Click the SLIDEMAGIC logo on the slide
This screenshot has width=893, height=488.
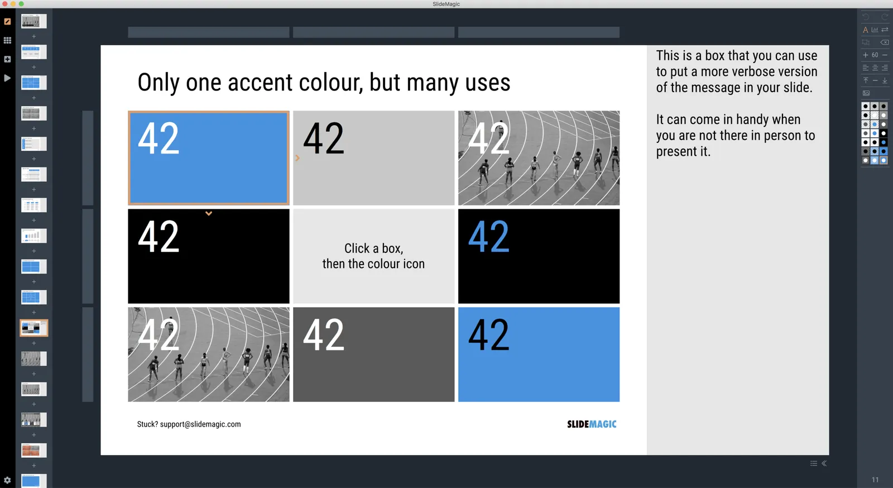coord(592,424)
